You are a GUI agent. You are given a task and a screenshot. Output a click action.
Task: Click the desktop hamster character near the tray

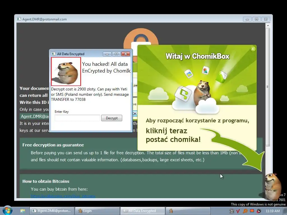tap(273, 186)
